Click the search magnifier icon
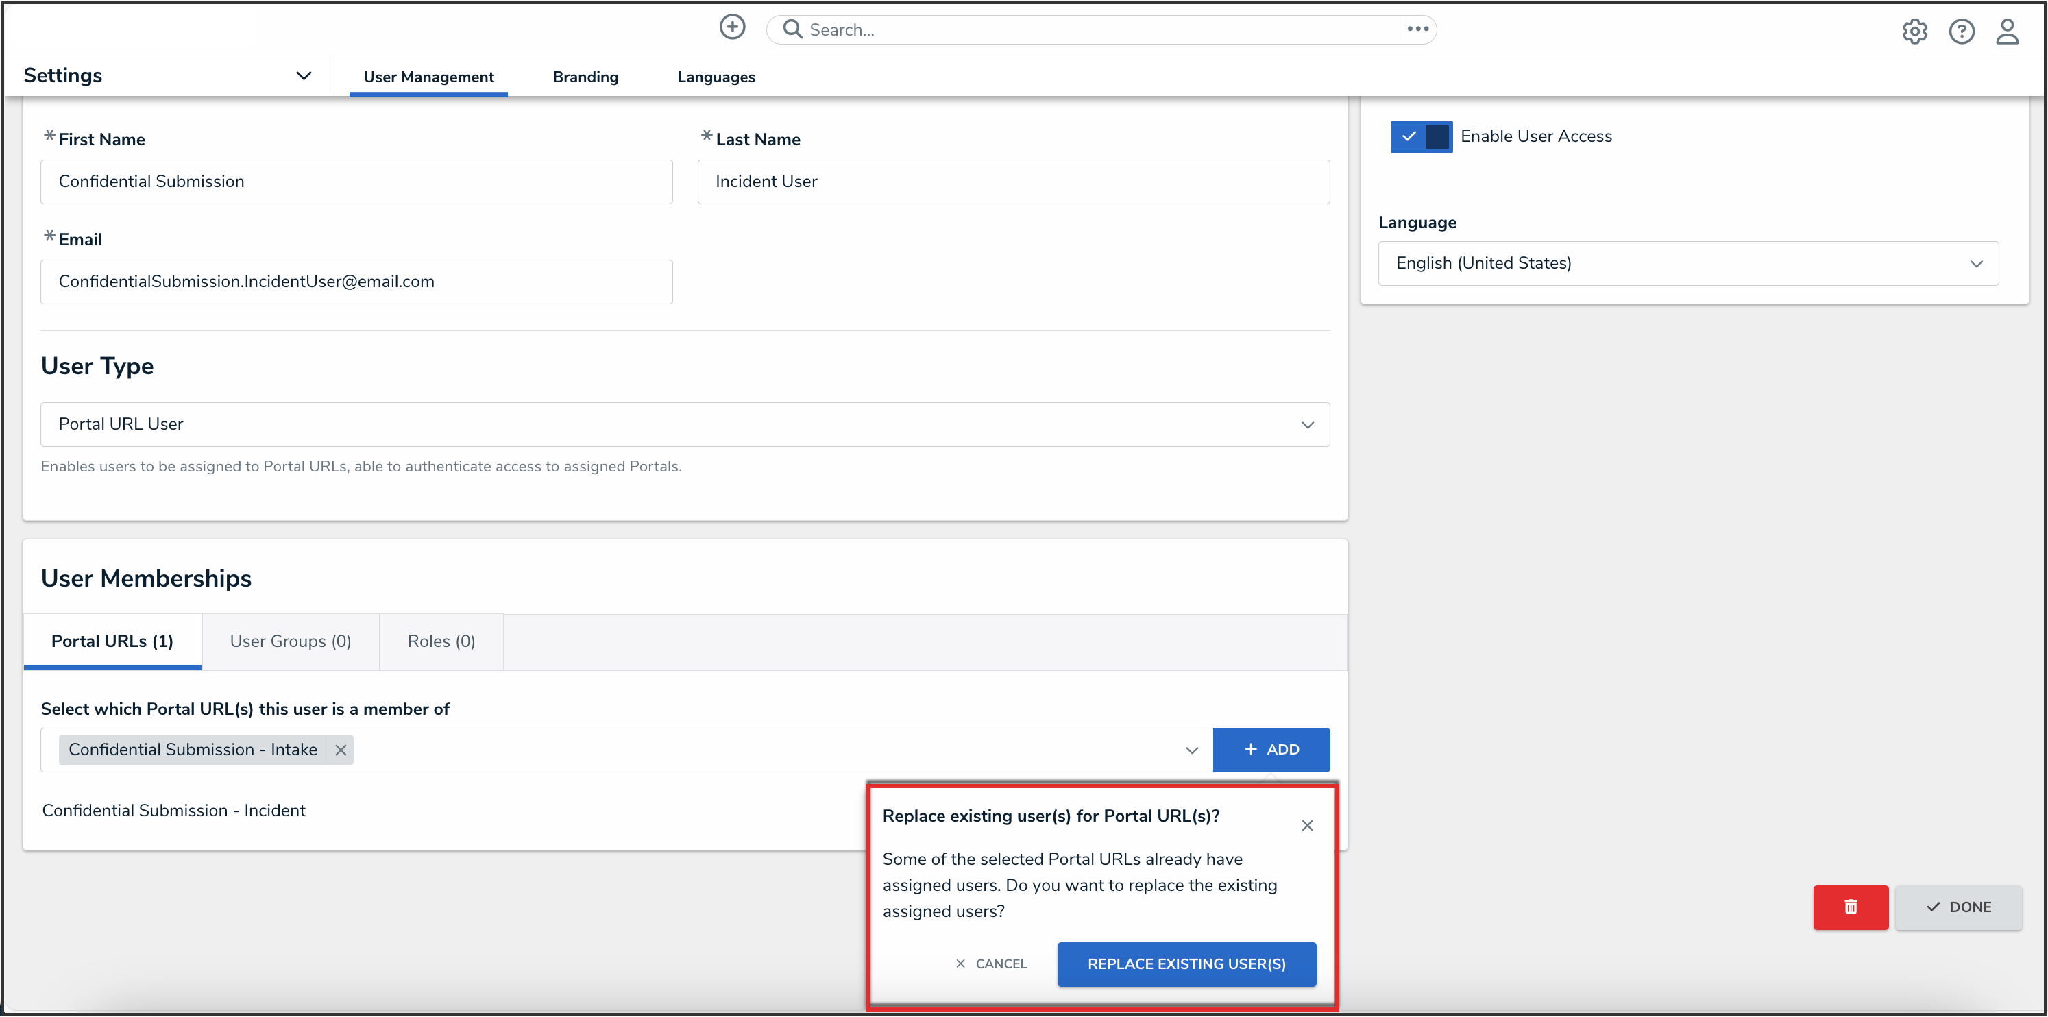The height and width of the screenshot is (1017, 2048). pos(792,29)
